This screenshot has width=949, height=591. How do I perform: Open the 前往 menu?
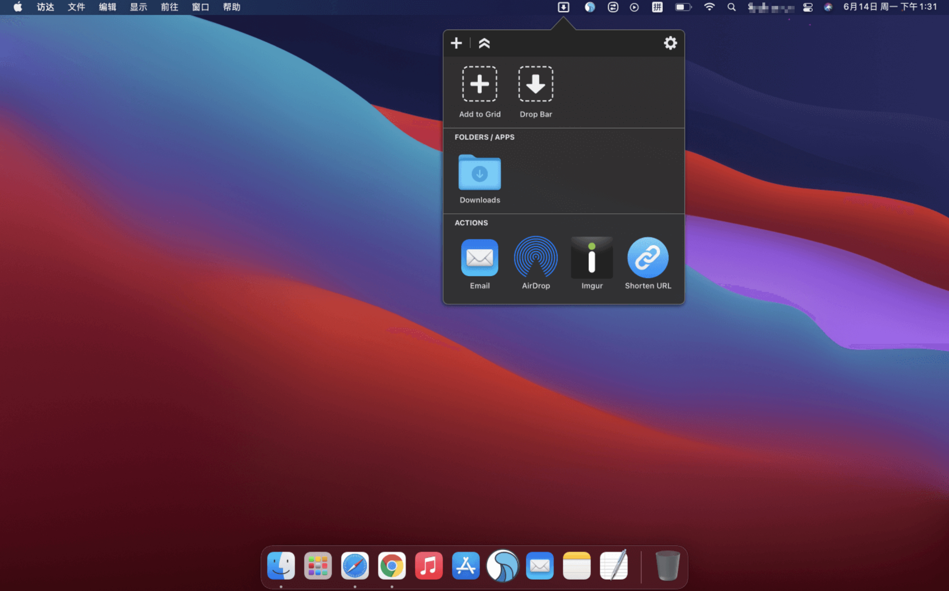(x=169, y=7)
